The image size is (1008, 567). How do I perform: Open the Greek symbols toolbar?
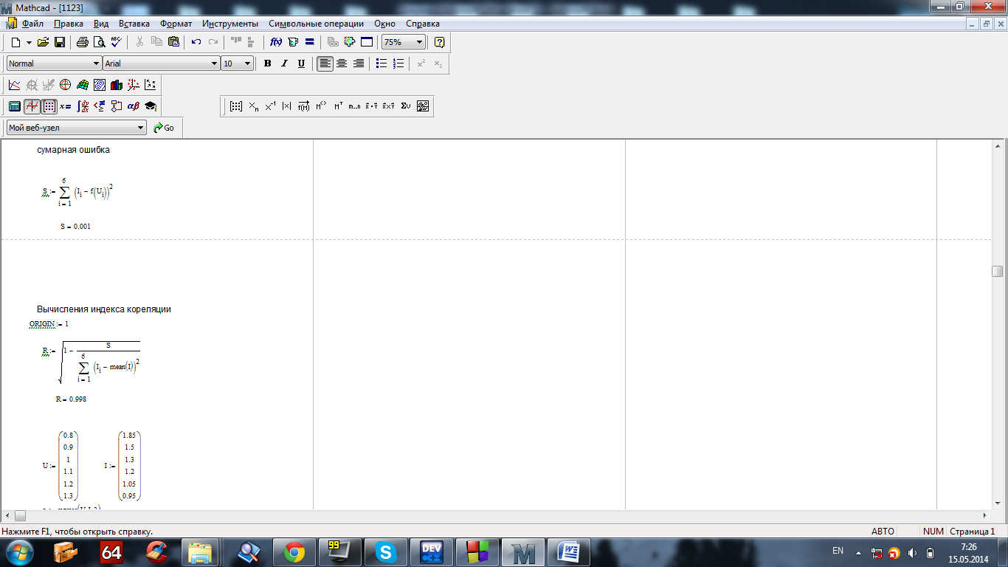pyautogui.click(x=134, y=106)
